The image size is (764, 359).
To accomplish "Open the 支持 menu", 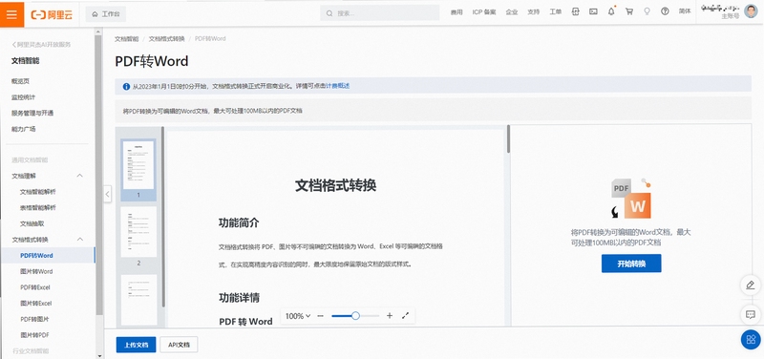I will [534, 12].
